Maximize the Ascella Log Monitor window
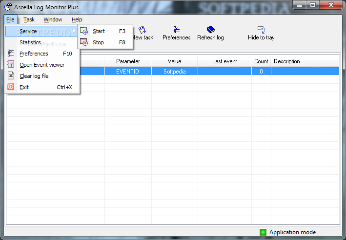346x240 pixels. pos(313,5)
